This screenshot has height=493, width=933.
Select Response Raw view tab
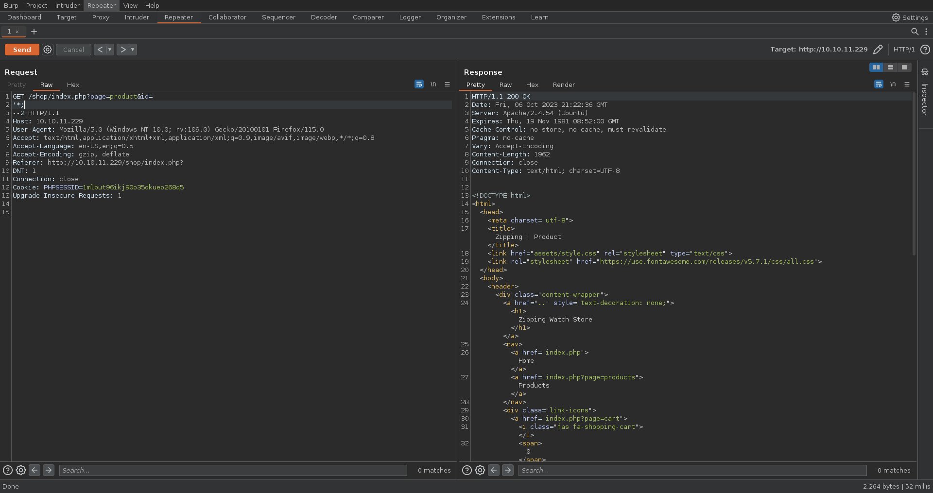[505, 85]
